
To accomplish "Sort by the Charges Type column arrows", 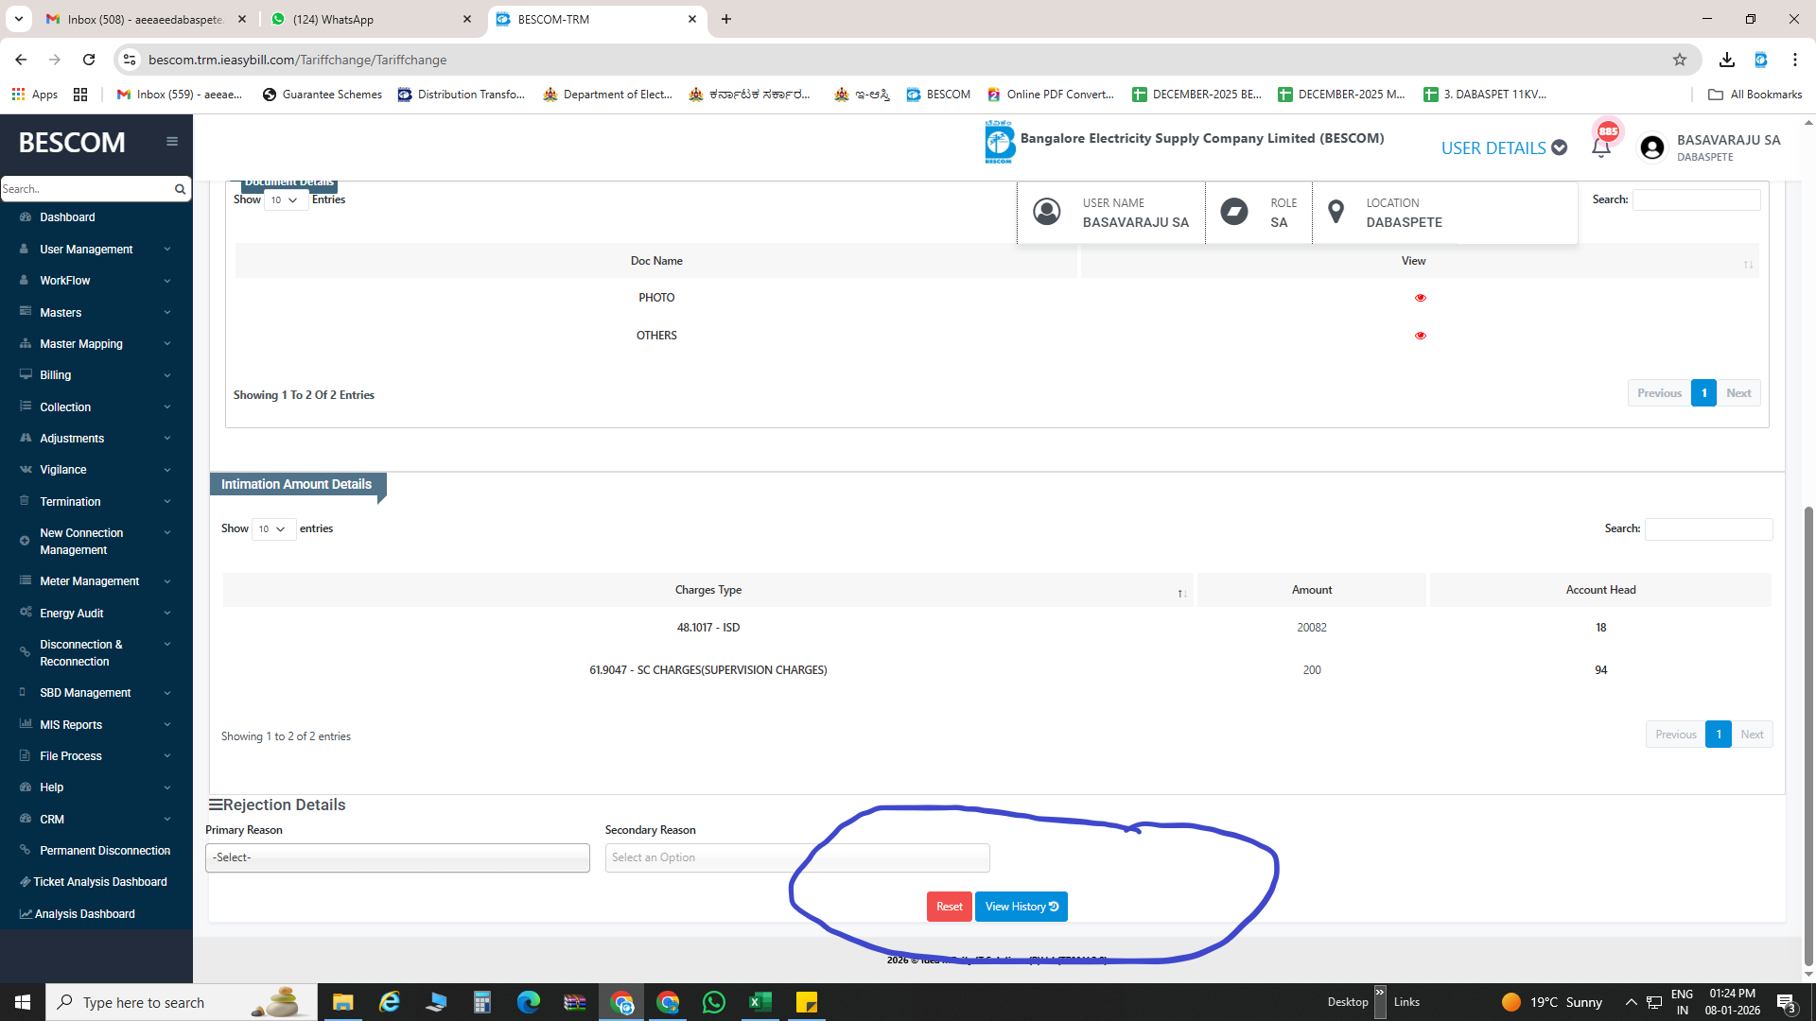I will click(1181, 593).
